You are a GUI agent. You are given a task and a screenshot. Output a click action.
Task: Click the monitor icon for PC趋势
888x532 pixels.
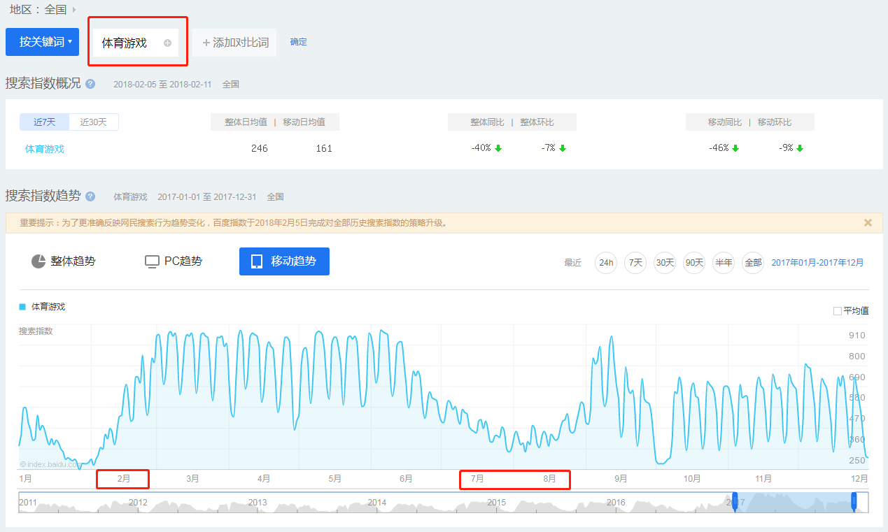pyautogui.click(x=152, y=261)
